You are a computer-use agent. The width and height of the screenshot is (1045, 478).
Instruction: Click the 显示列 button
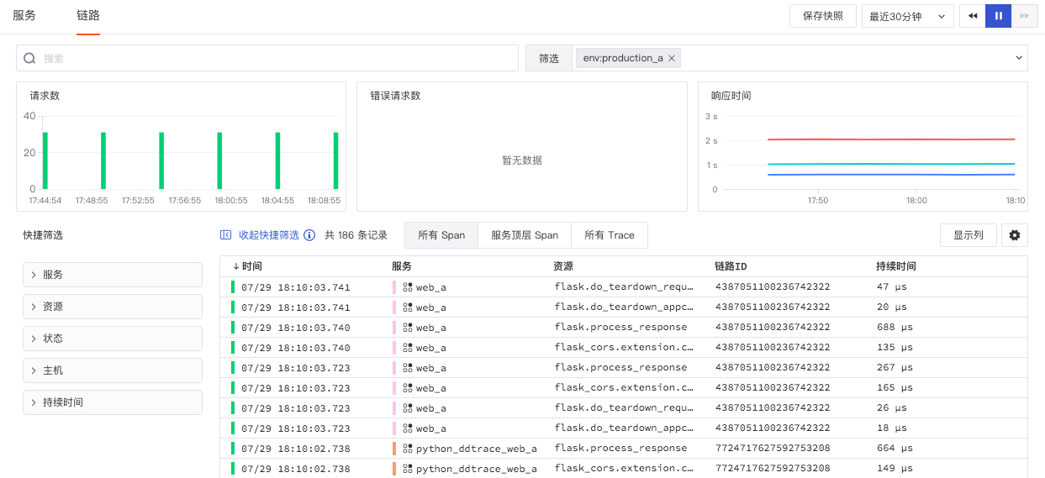(968, 235)
